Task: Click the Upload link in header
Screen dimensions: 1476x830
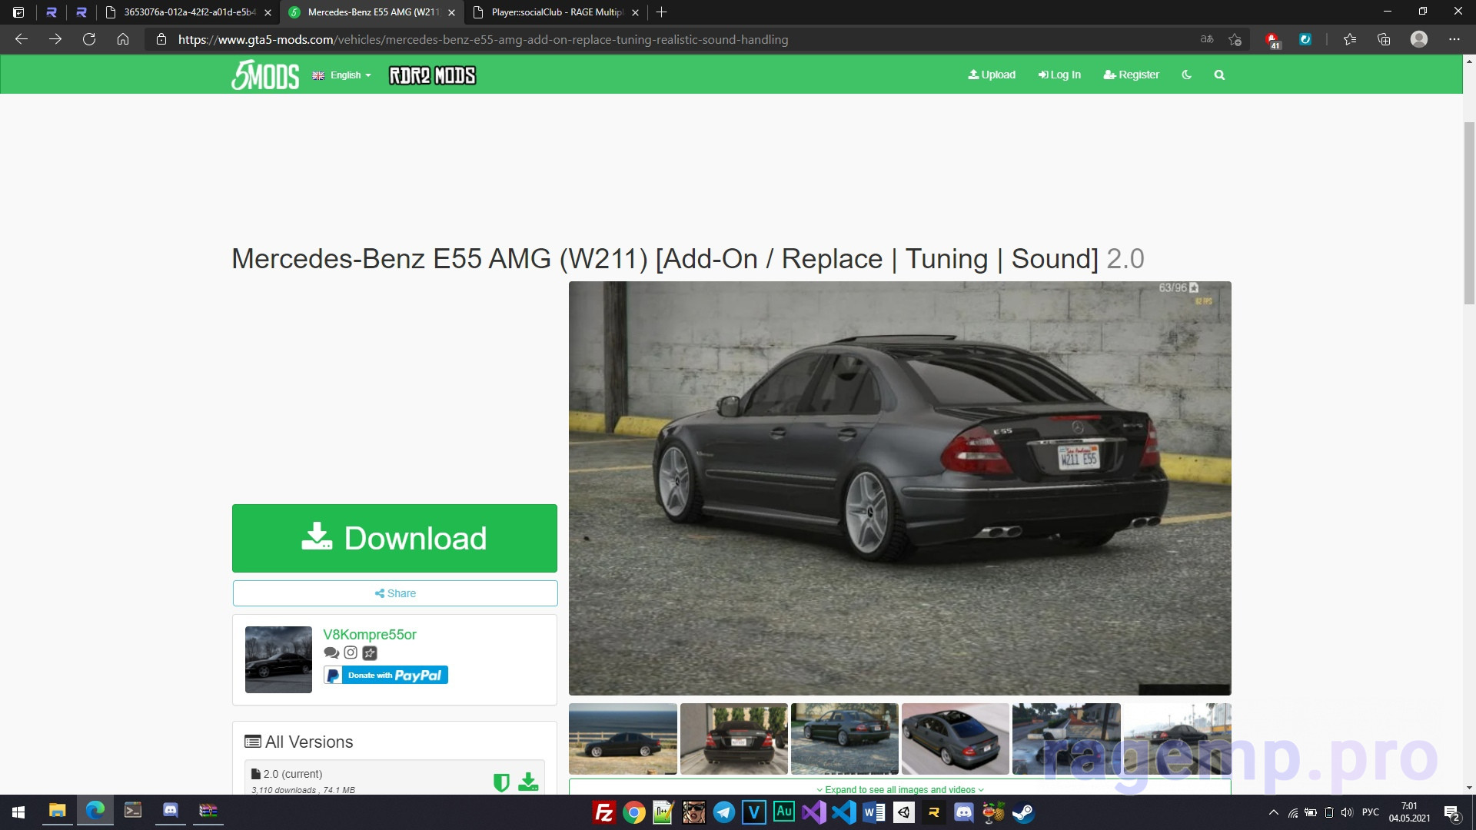Action: 992,75
